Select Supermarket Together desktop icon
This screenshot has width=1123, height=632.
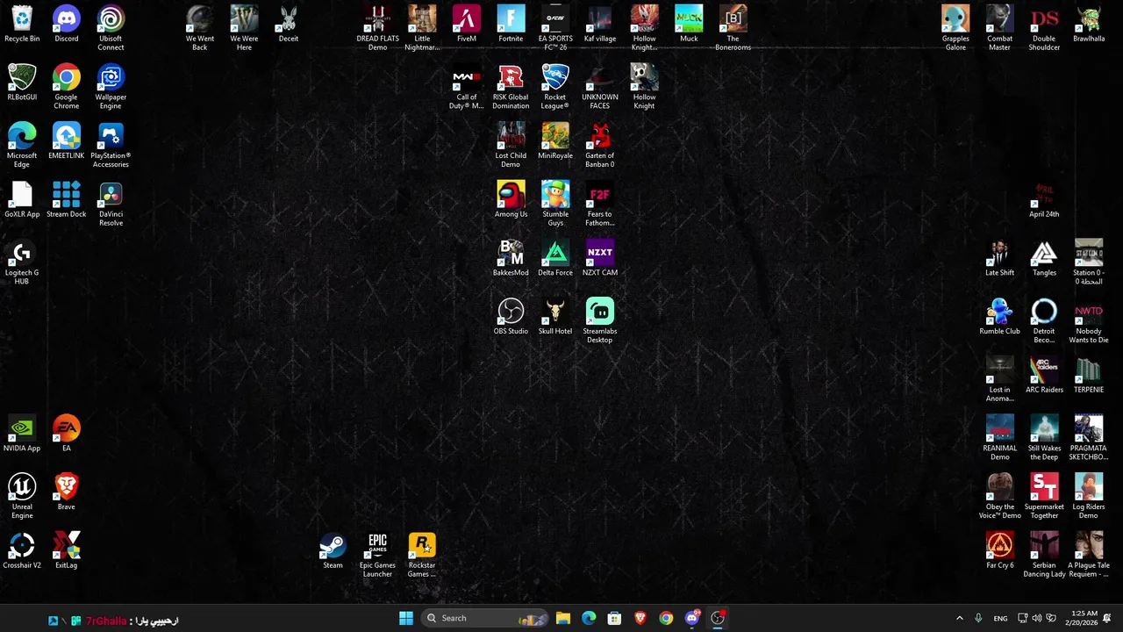1044,497
